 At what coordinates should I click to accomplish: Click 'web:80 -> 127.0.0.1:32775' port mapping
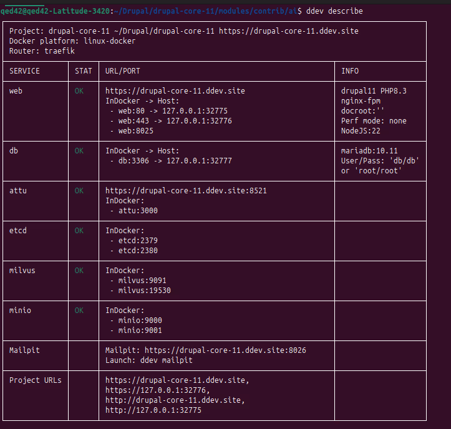click(x=173, y=111)
